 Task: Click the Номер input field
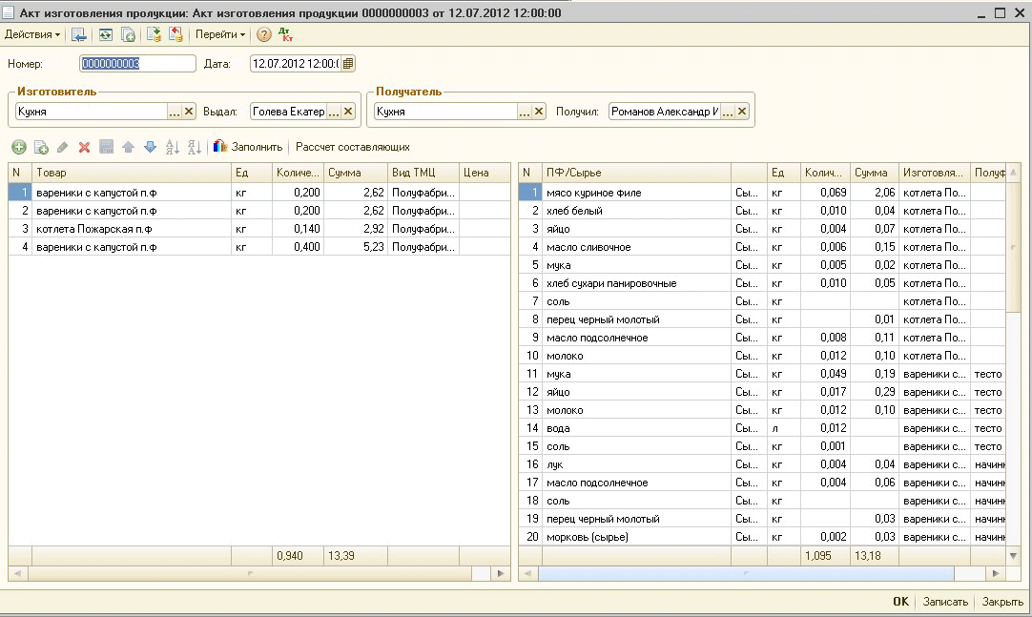(x=136, y=64)
